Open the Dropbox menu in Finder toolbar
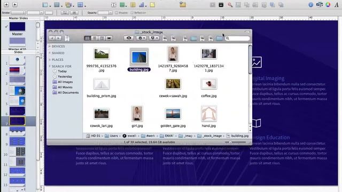 tap(154, 38)
